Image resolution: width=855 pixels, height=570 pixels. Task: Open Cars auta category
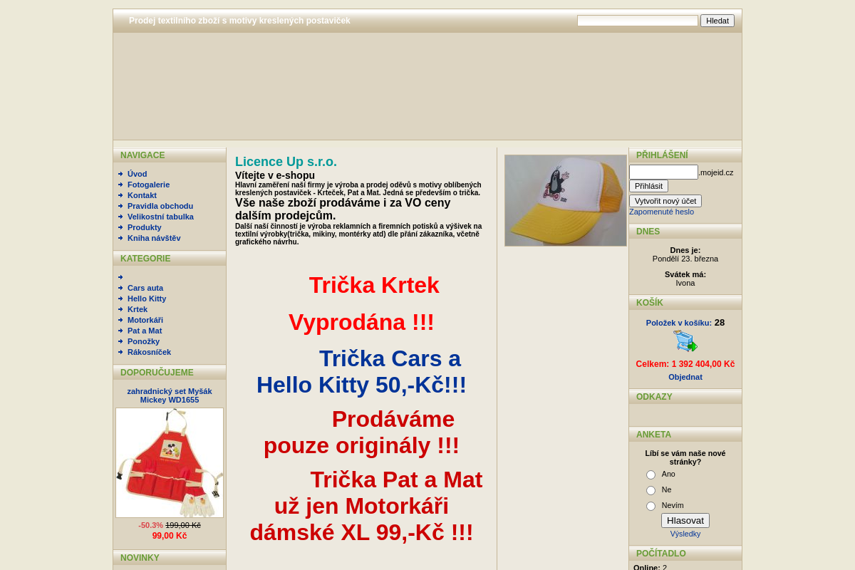click(x=145, y=288)
